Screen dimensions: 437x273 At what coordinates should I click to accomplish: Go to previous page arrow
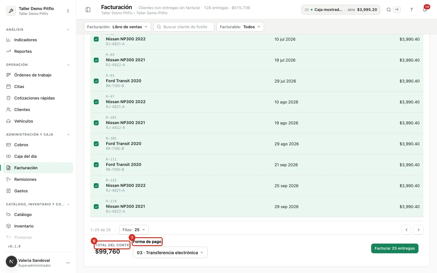406,230
